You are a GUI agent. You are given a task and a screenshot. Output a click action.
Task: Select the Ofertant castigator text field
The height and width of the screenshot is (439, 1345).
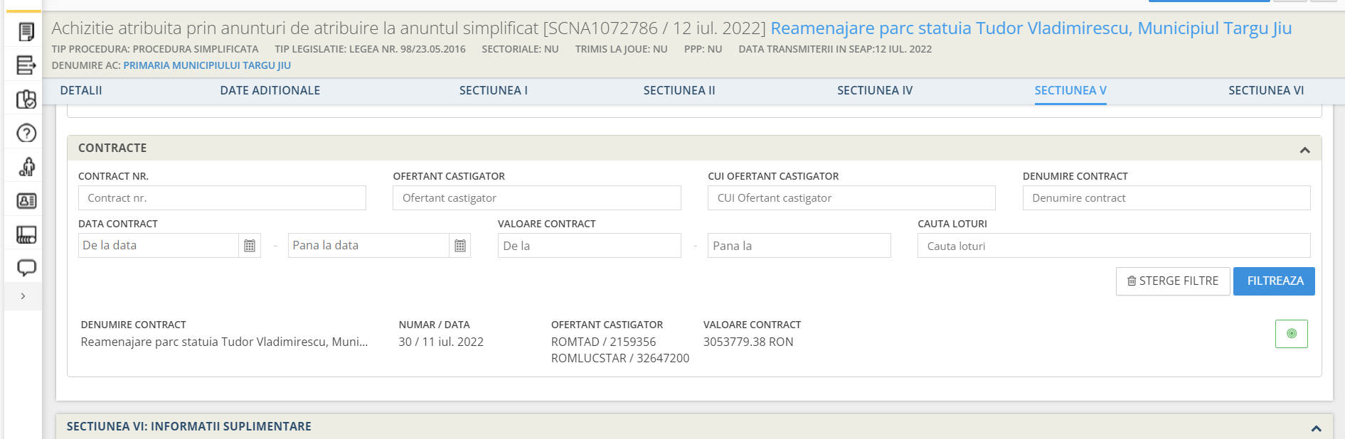(x=537, y=198)
